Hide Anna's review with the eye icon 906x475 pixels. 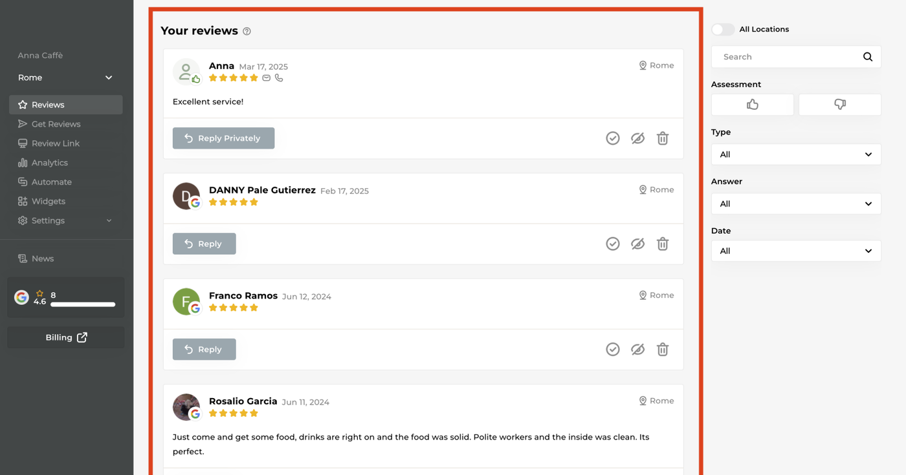pyautogui.click(x=637, y=138)
